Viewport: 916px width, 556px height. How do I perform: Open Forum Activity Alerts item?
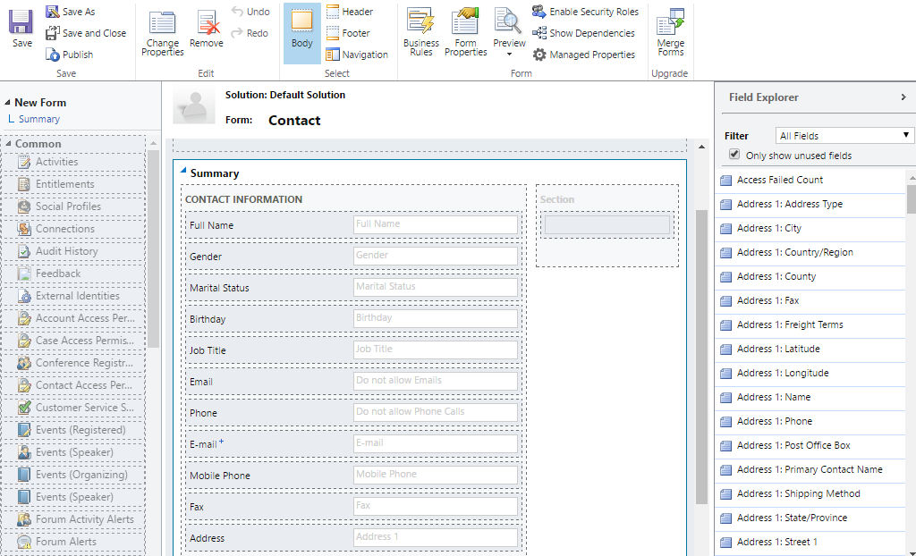[74, 519]
